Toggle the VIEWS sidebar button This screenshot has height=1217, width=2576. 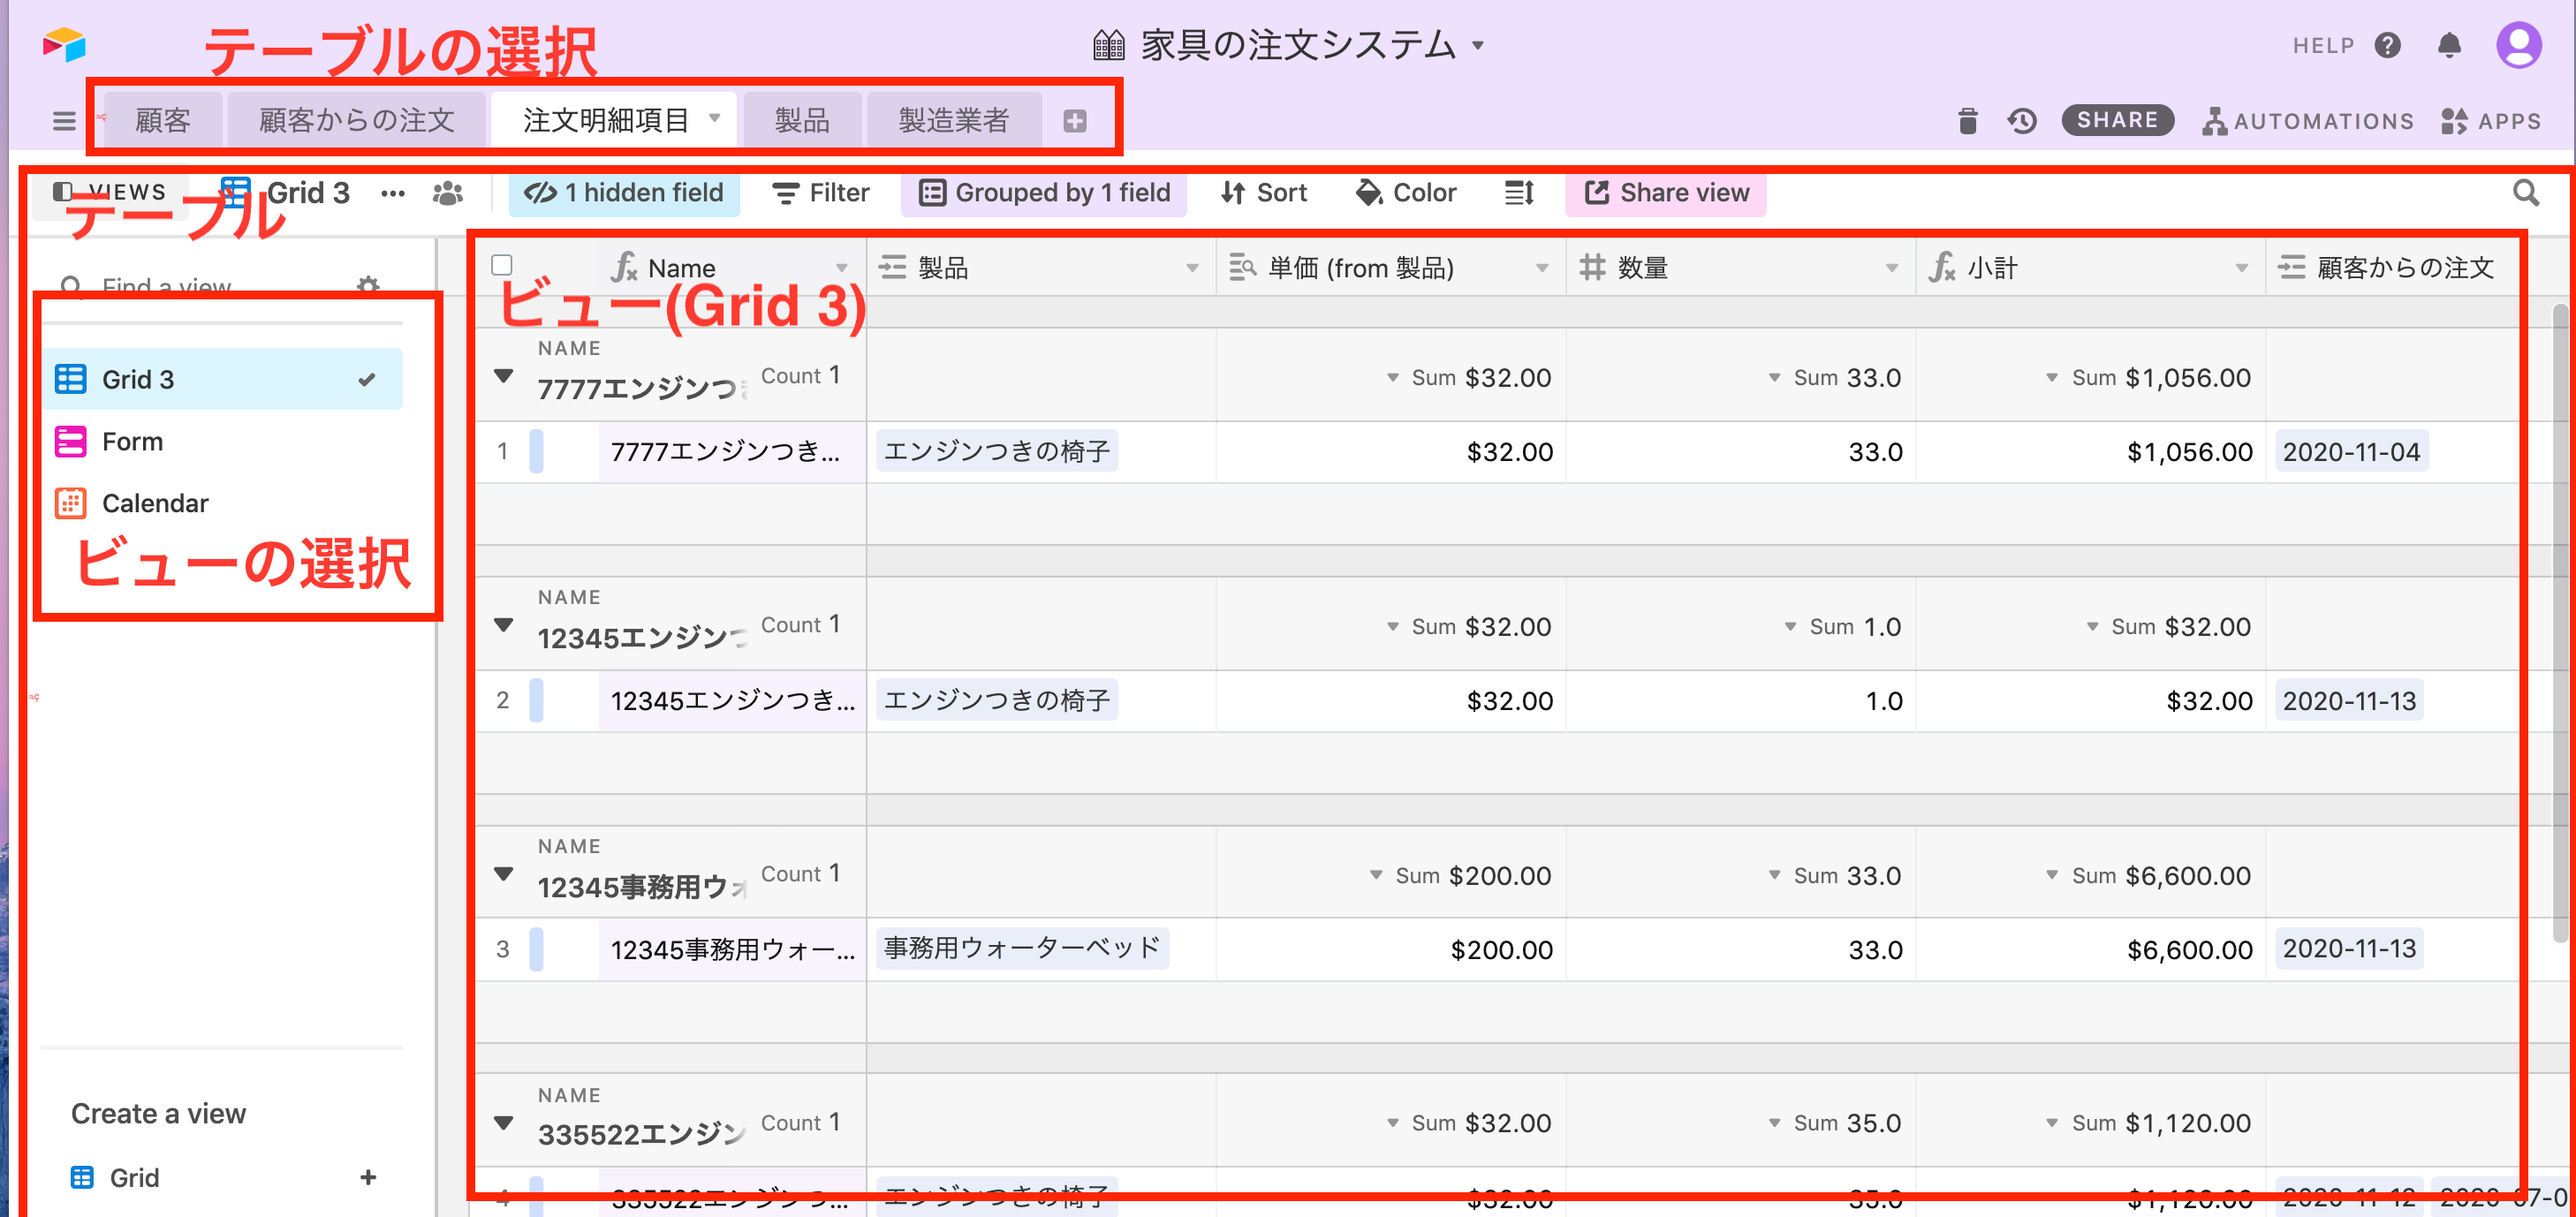click(x=109, y=192)
